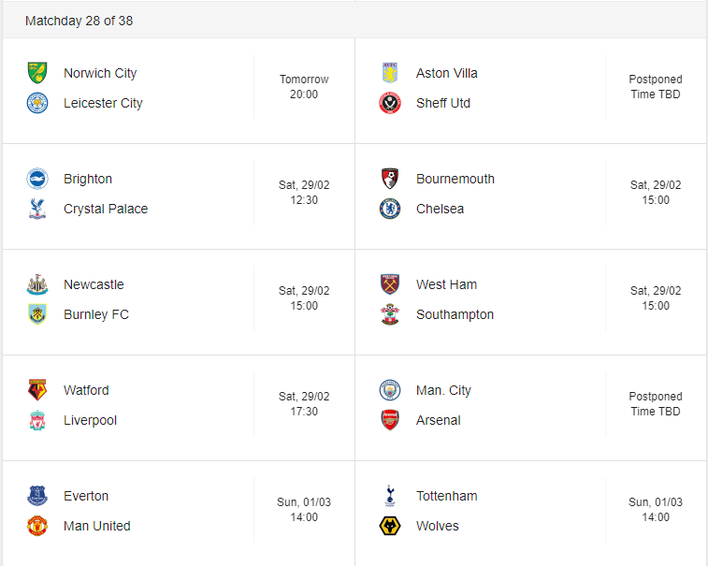Click the Norwich City club crest
This screenshot has height=566, width=708.
[x=37, y=73]
